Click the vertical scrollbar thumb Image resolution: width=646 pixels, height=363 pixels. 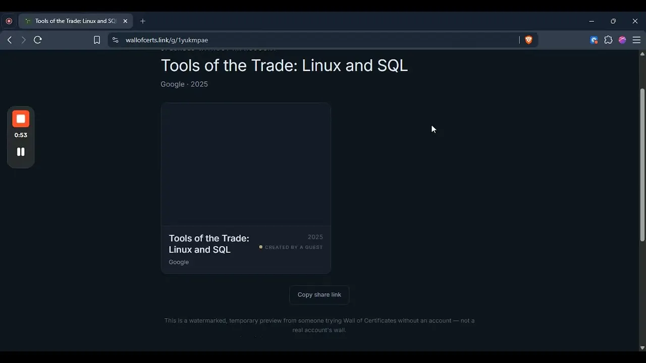pyautogui.click(x=642, y=165)
